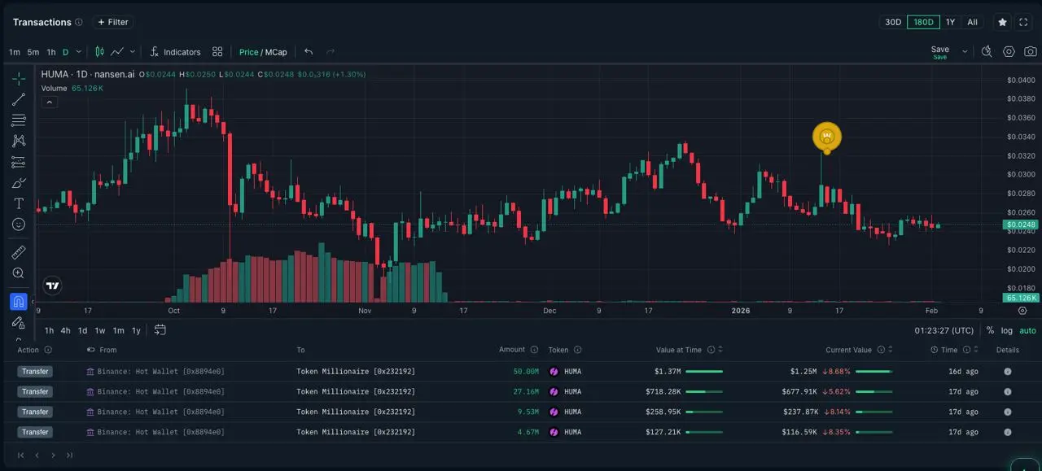Select the brush drawing tool
The height and width of the screenshot is (471, 1042).
(x=19, y=182)
